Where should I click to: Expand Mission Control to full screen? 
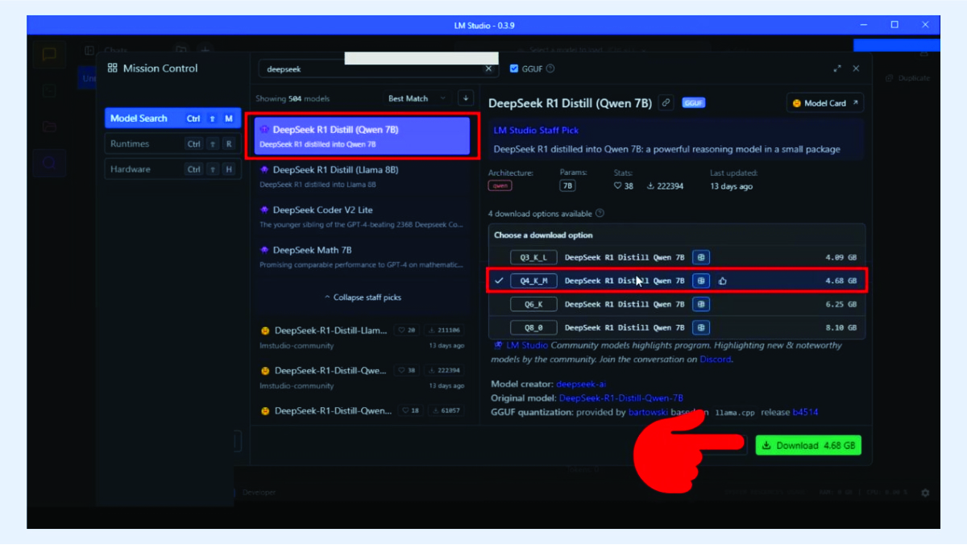(x=837, y=69)
